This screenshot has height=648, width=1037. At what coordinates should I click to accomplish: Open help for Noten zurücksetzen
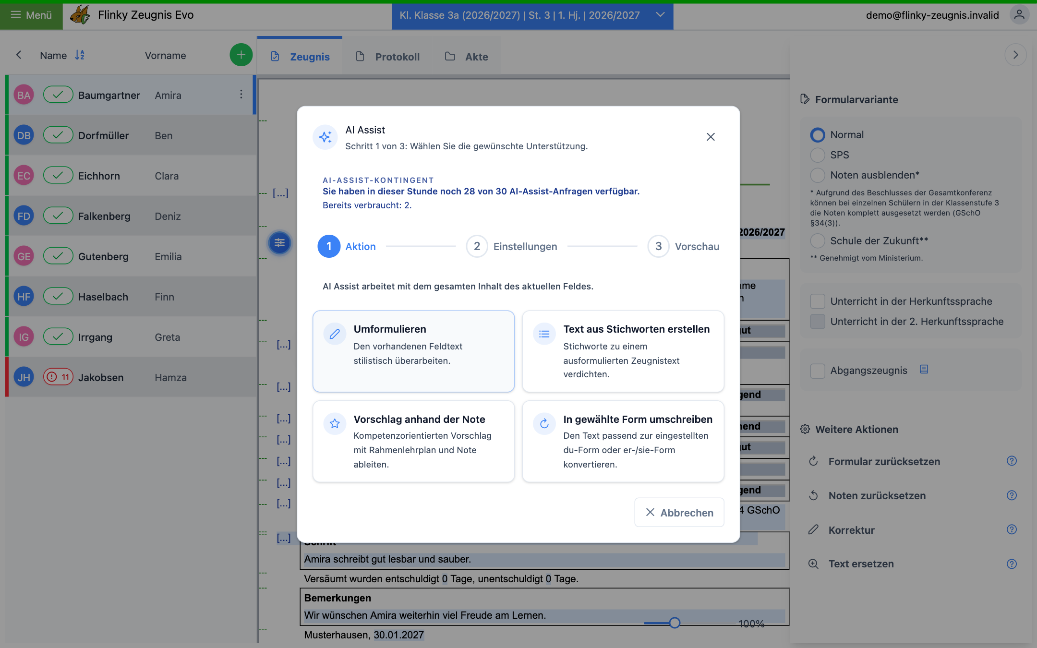point(1012,495)
